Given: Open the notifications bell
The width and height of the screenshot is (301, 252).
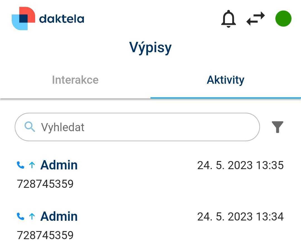Looking at the screenshot, I should coord(229,19).
